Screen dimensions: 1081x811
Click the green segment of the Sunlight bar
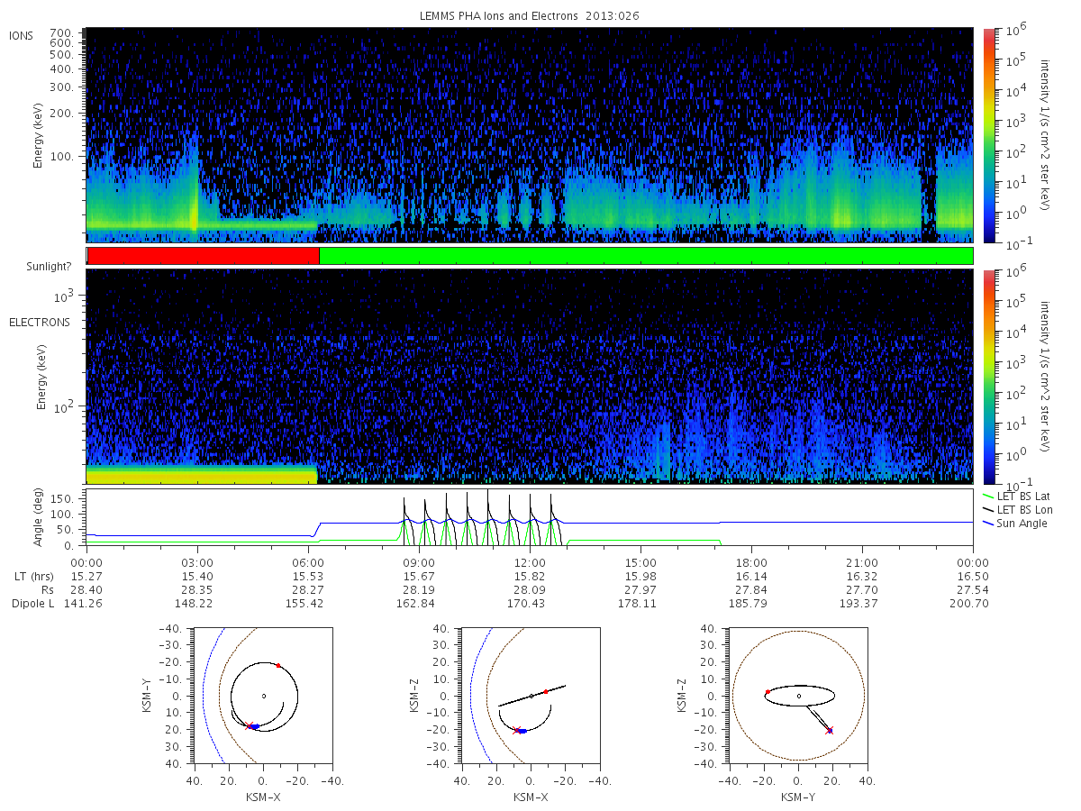pos(646,256)
